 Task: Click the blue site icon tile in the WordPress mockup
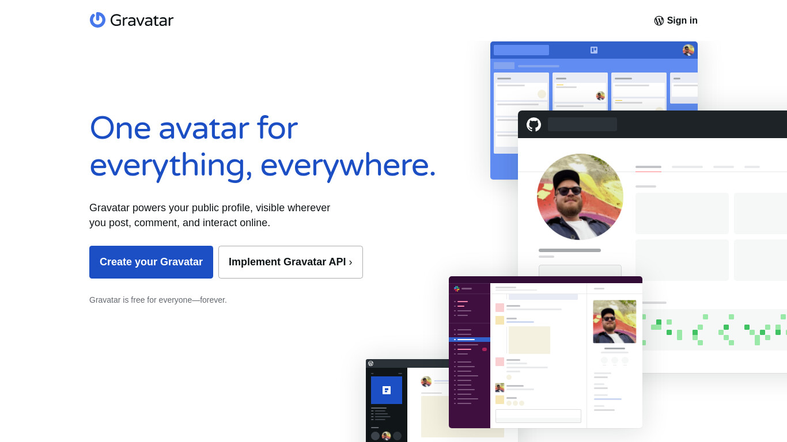click(x=387, y=390)
